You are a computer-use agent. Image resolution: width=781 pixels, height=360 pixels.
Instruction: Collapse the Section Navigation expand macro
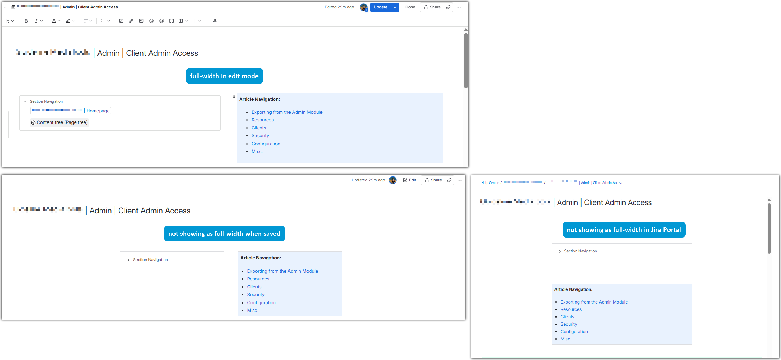pyautogui.click(x=25, y=101)
